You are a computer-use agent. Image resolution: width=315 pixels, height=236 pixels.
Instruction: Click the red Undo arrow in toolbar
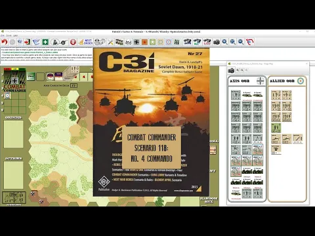coord(4,42)
